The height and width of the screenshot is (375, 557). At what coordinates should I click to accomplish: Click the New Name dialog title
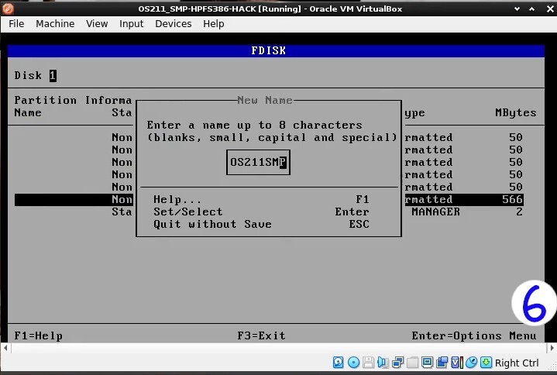pyautogui.click(x=265, y=100)
